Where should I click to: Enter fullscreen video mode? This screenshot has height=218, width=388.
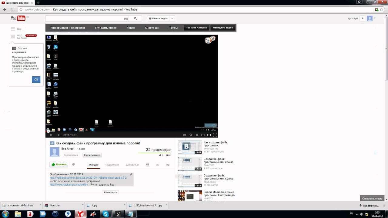click(x=215, y=135)
